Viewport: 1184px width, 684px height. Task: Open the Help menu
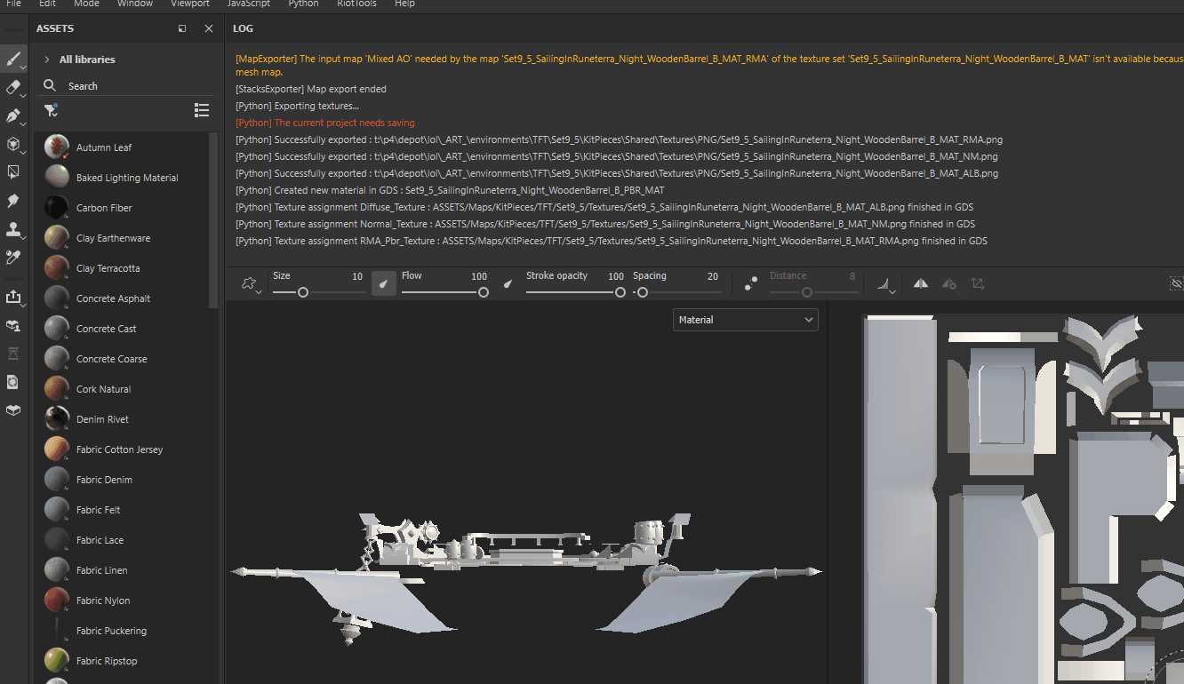[404, 4]
